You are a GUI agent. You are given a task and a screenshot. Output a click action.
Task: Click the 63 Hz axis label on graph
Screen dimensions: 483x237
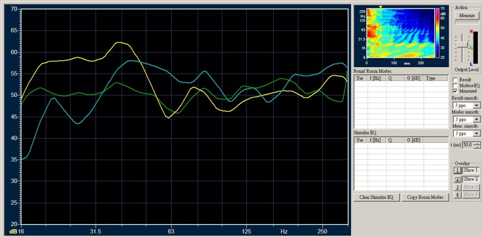point(171,231)
